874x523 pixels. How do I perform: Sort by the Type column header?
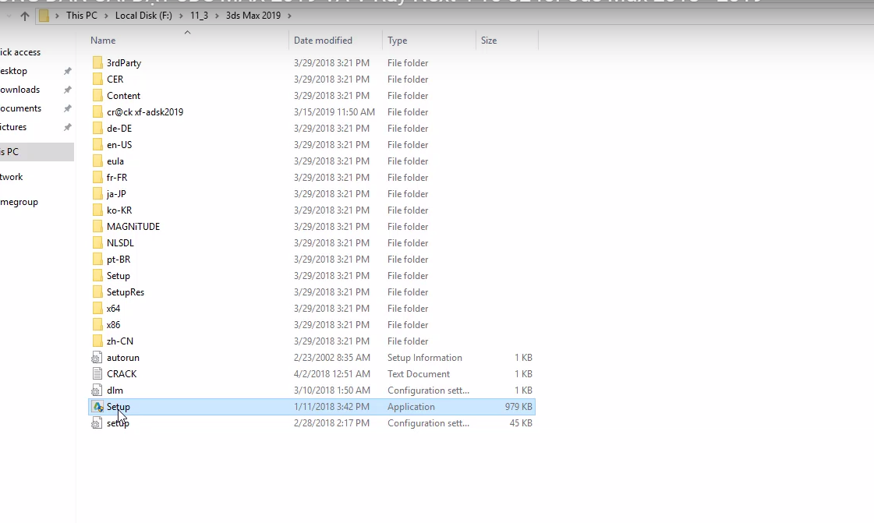[397, 41]
